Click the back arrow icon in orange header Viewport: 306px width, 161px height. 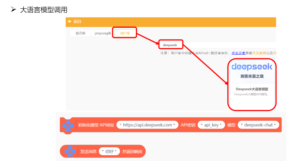70,21
